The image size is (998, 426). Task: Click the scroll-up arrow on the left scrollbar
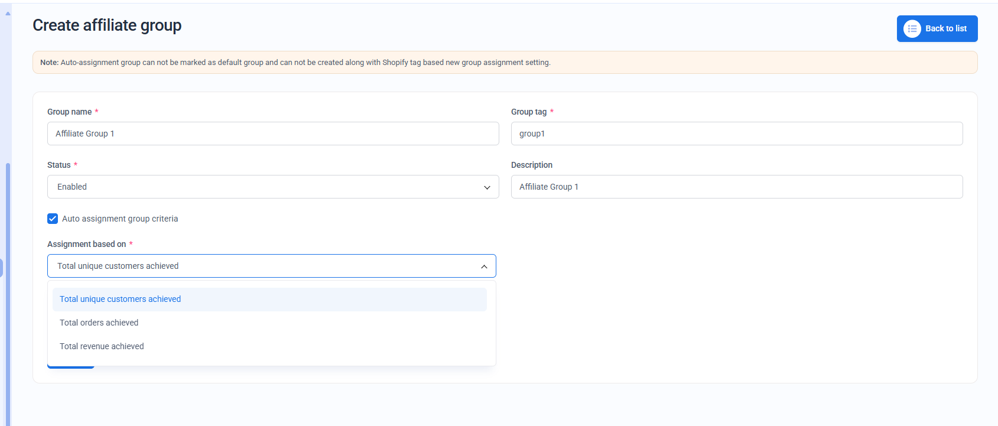[8, 13]
